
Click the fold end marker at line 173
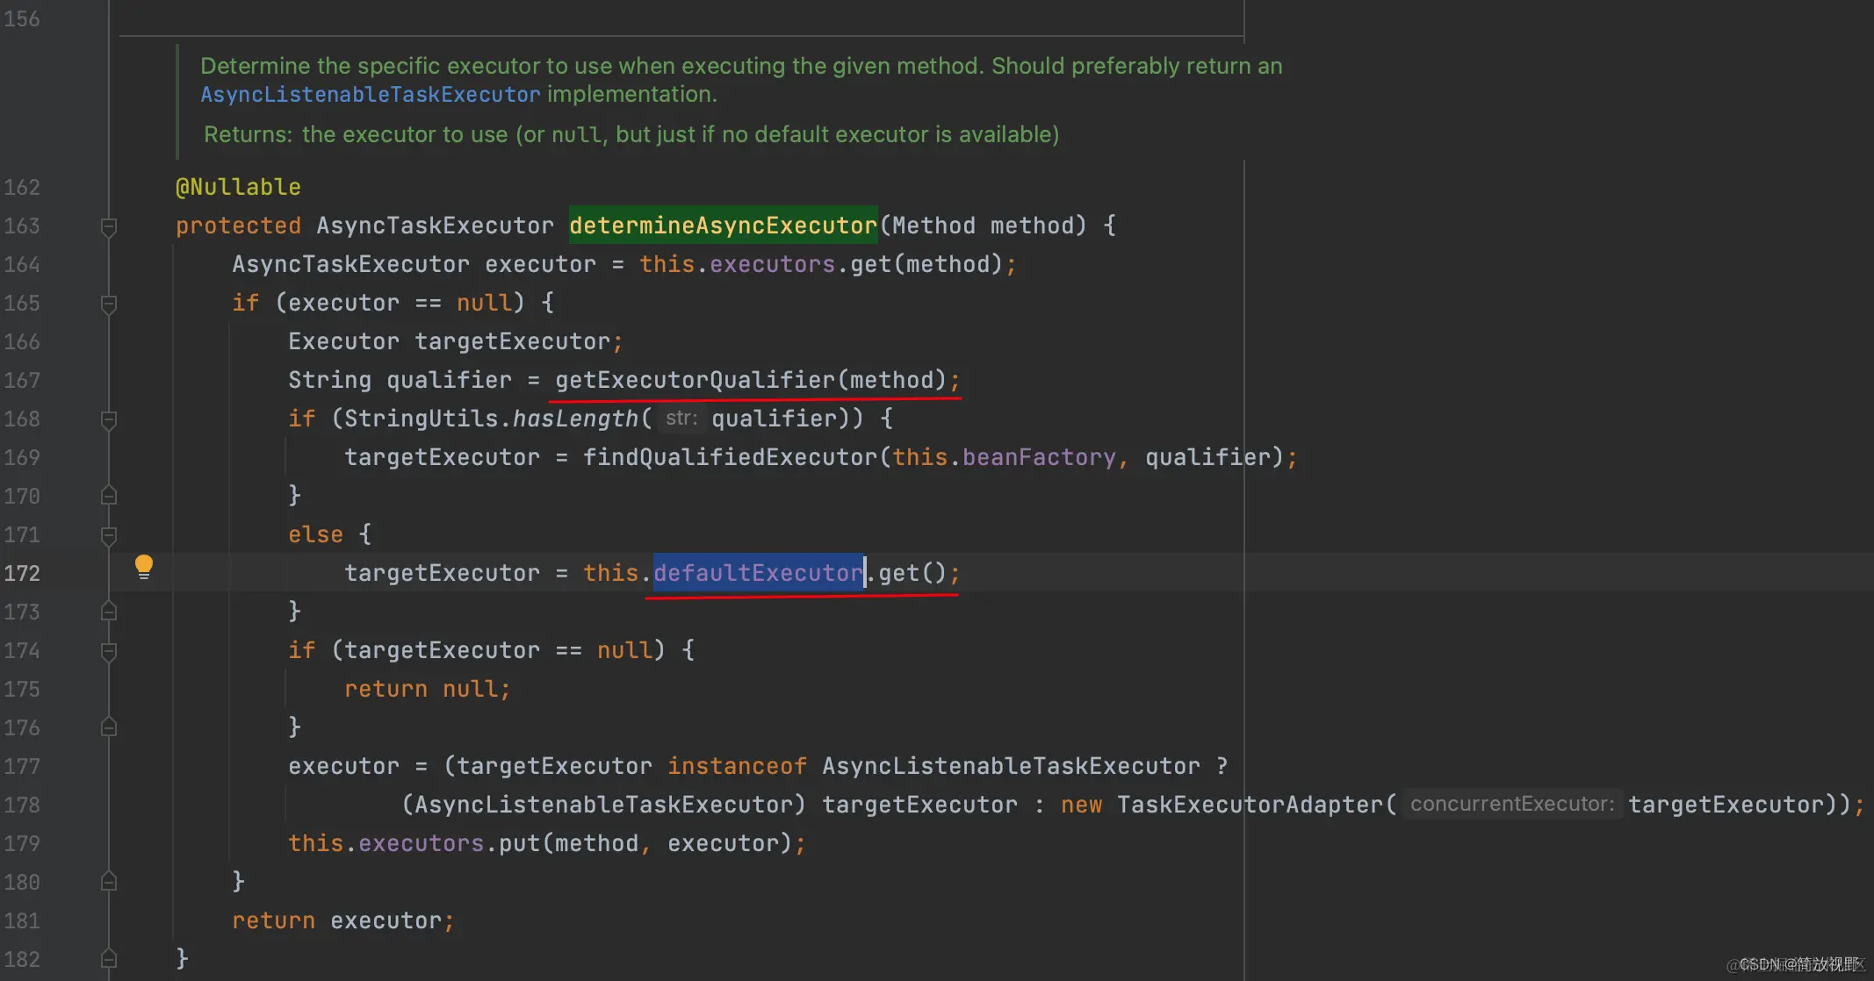coord(109,612)
